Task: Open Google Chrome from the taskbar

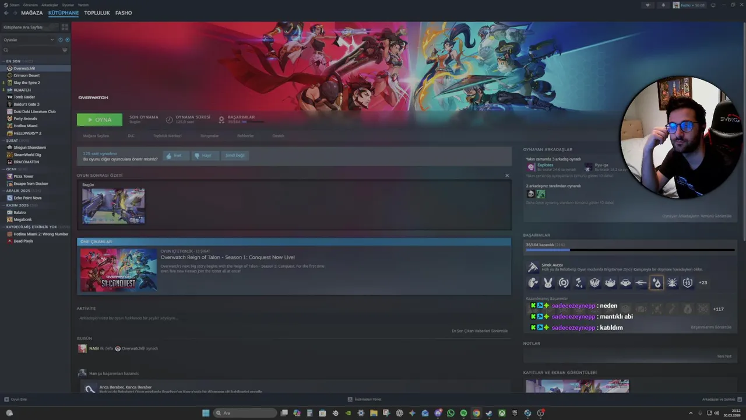Action: (476, 413)
